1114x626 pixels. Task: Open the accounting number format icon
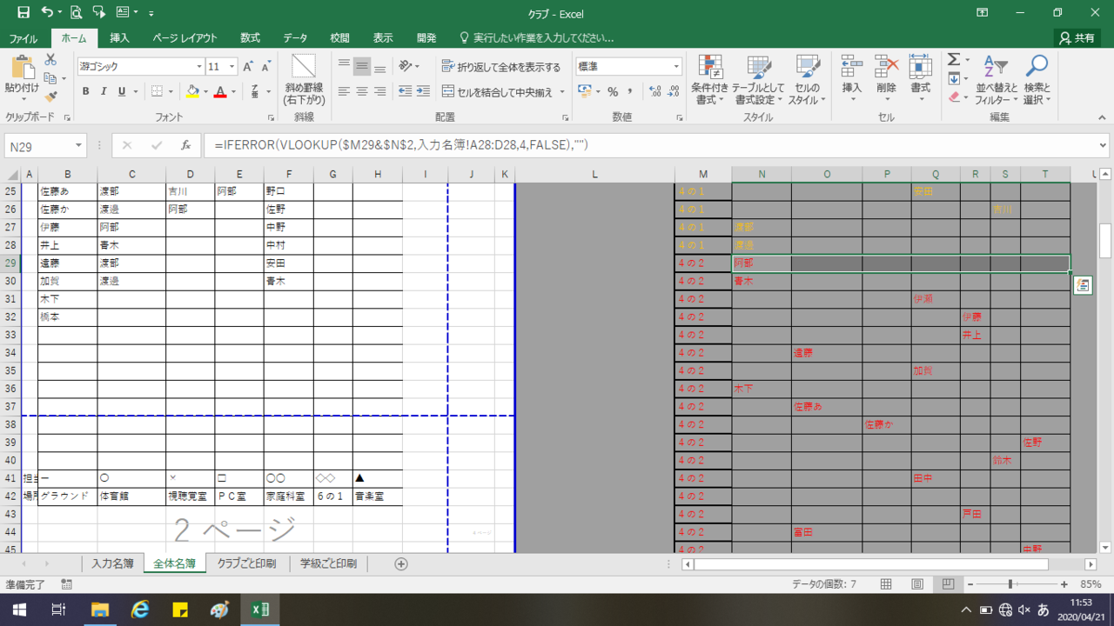click(583, 91)
